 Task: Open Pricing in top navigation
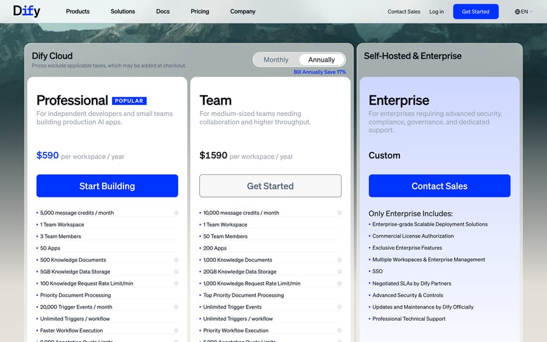(x=200, y=12)
